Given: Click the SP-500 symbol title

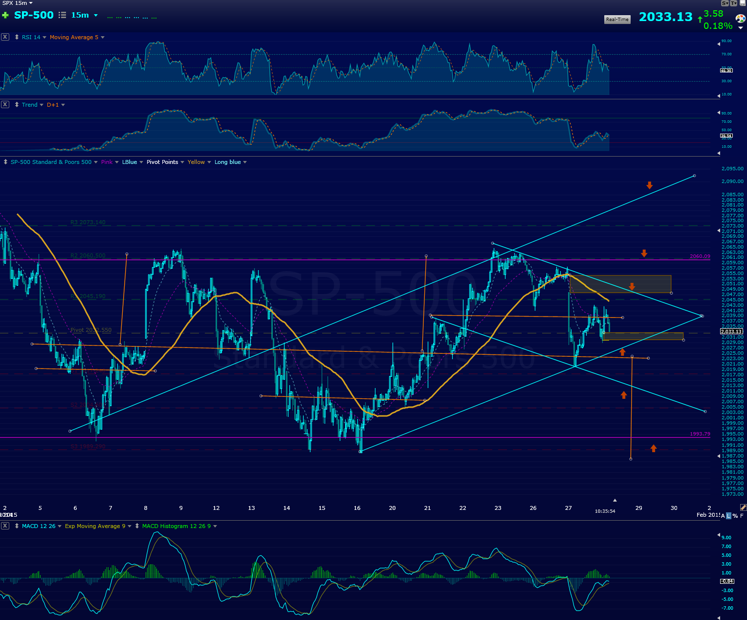Looking at the screenshot, I should point(34,15).
